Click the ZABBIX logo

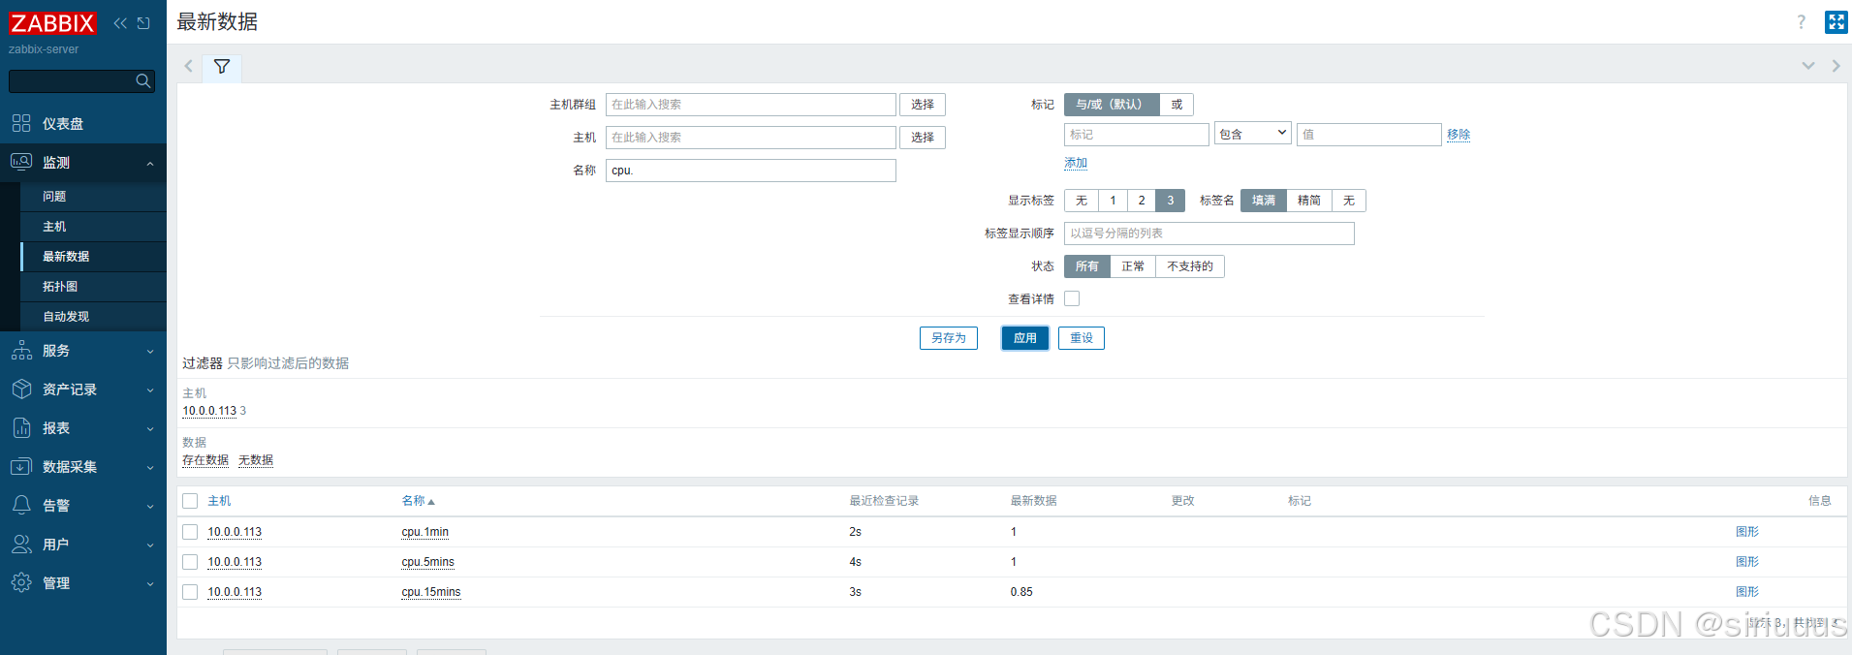tap(52, 22)
